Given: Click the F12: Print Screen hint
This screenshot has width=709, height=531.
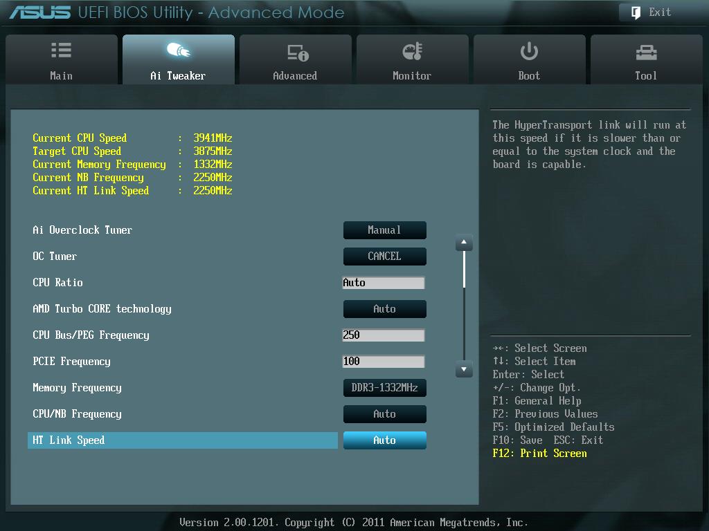Looking at the screenshot, I should [539, 454].
